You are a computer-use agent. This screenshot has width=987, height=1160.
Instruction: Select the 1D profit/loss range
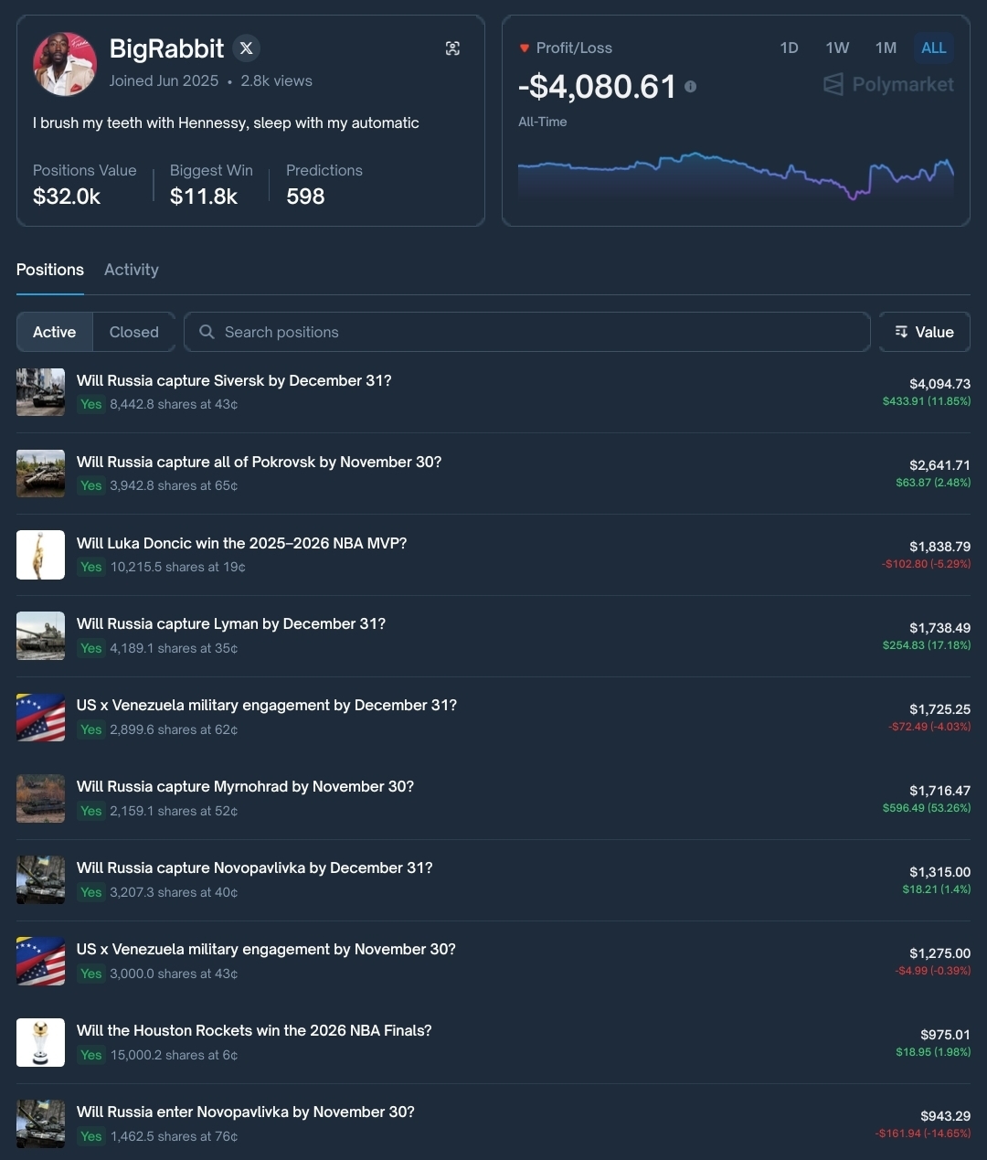click(x=790, y=48)
